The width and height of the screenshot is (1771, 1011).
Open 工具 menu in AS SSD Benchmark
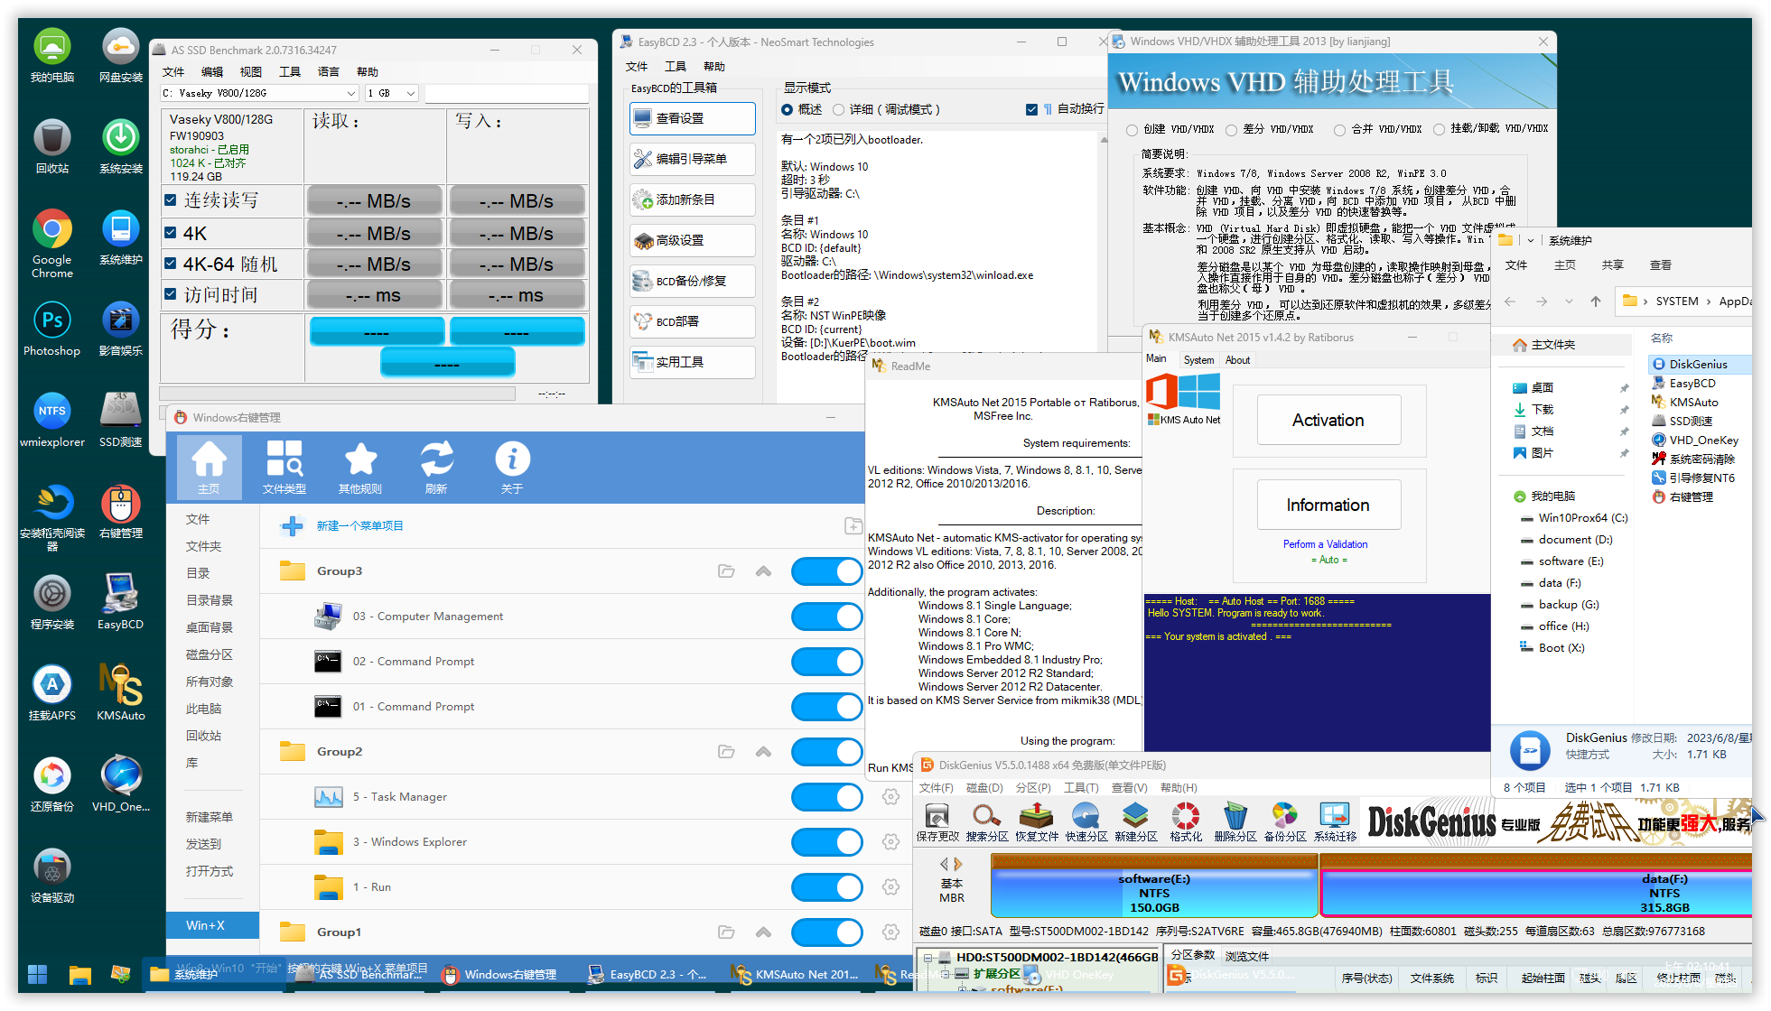[x=290, y=72]
